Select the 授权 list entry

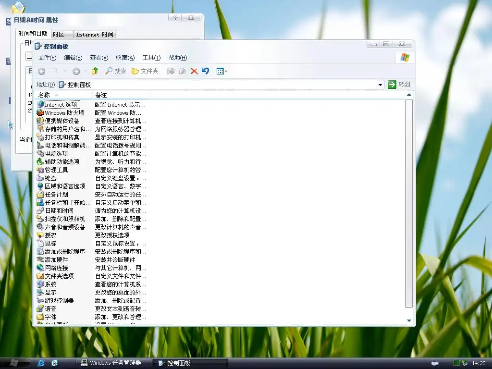tap(47, 235)
